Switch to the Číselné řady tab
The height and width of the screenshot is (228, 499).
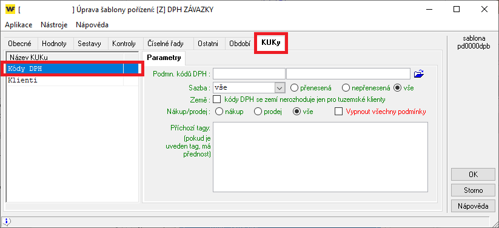[x=165, y=44]
